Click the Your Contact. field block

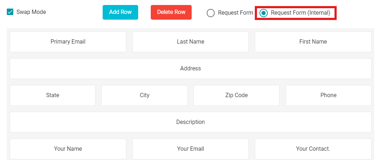[x=313, y=149]
